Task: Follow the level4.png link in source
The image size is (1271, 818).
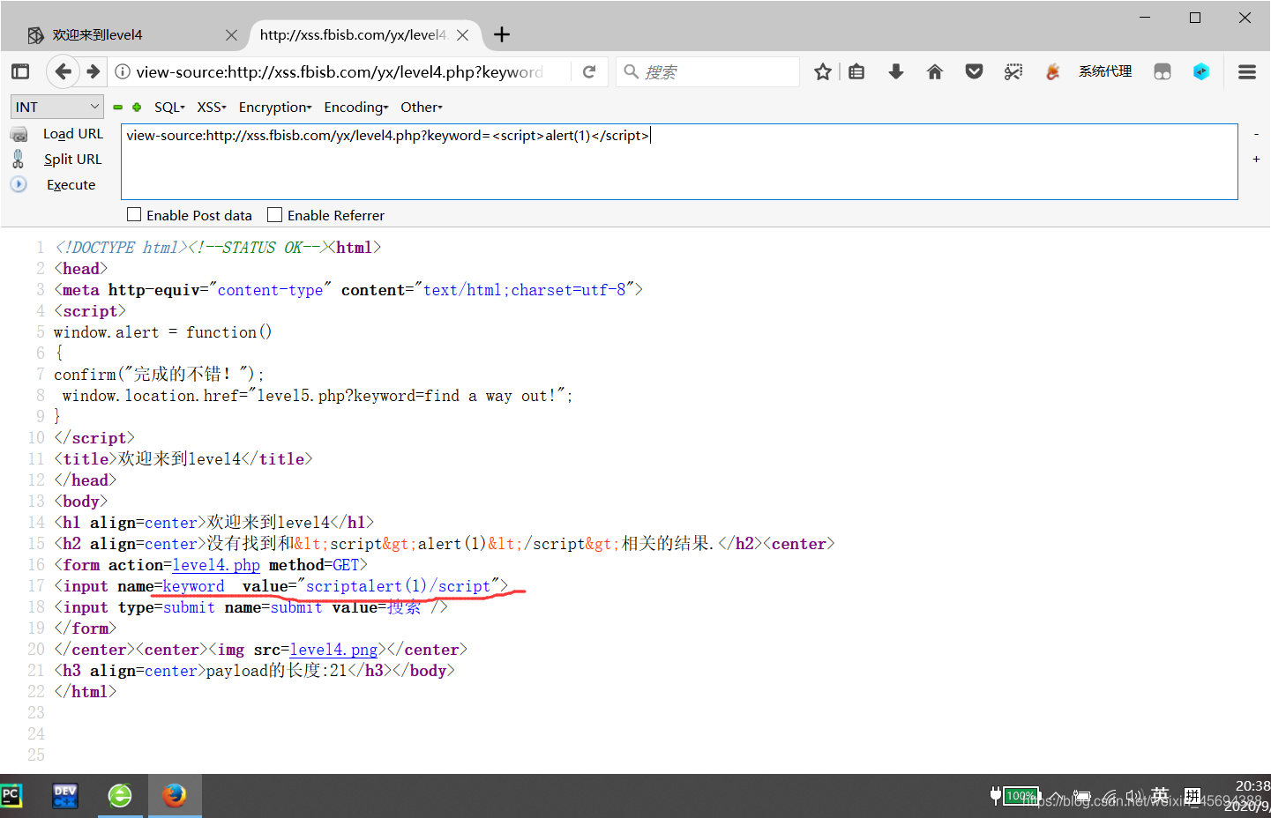Action: coord(333,650)
